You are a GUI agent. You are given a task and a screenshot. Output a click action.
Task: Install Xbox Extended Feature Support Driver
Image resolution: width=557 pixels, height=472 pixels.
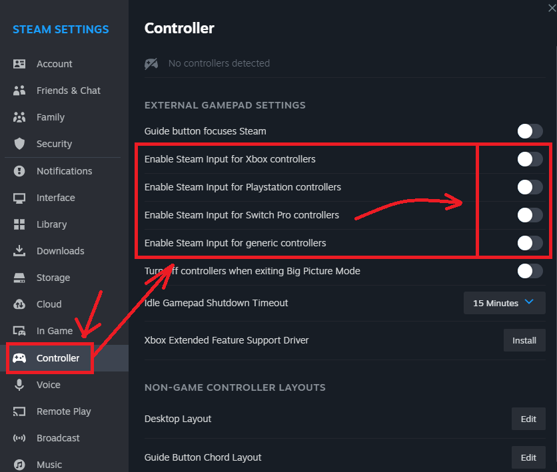[x=524, y=340]
